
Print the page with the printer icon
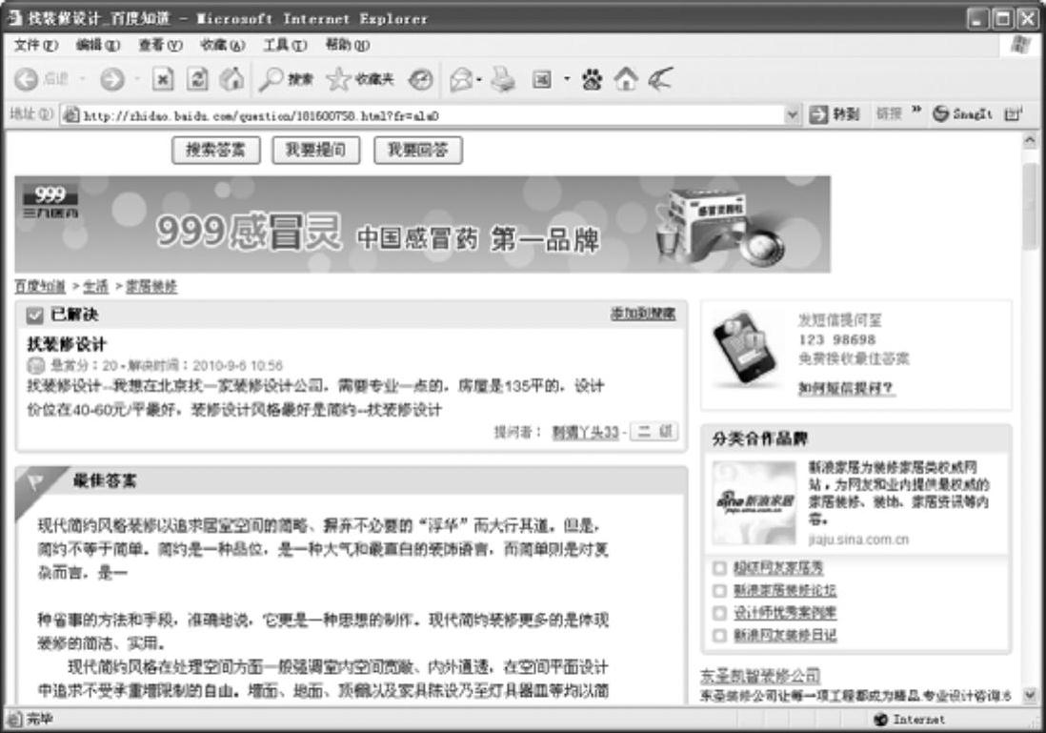(503, 79)
